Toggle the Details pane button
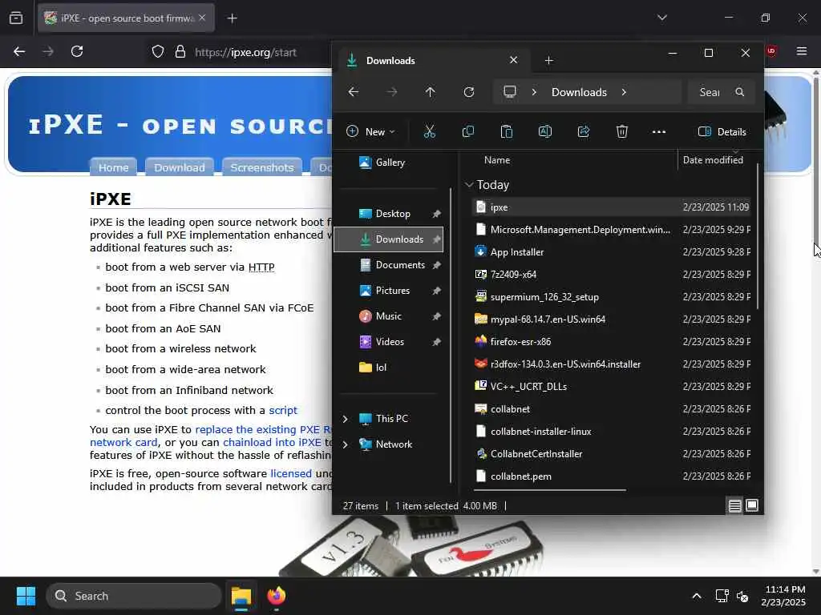The image size is (821, 615). click(722, 132)
